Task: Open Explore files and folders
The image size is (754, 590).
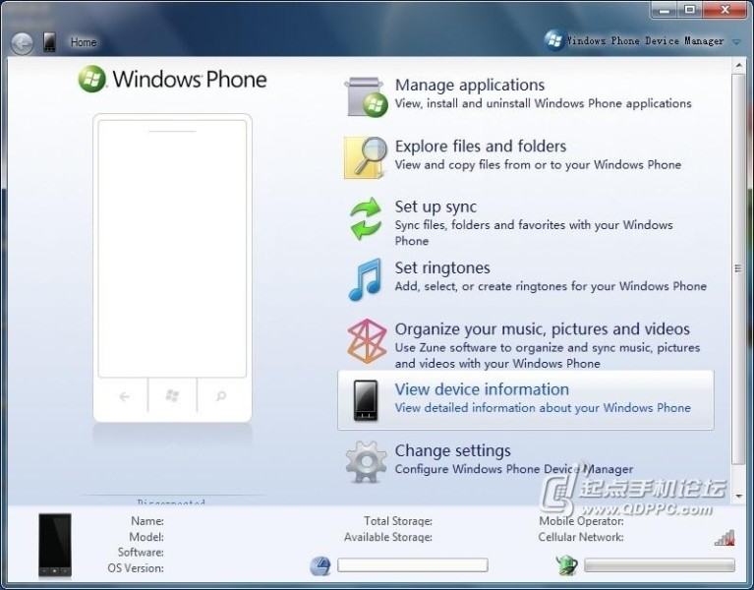Action: tap(480, 147)
